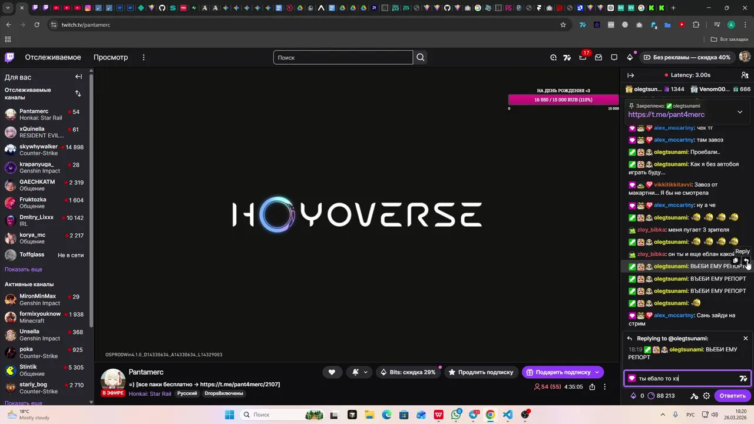Open the profile avatar menu
The width and height of the screenshot is (754, 424).
[745, 57]
